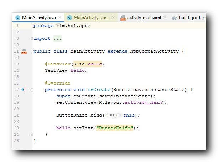
Task: Click 'super' keyword on line 18
Action: coord(63,96)
